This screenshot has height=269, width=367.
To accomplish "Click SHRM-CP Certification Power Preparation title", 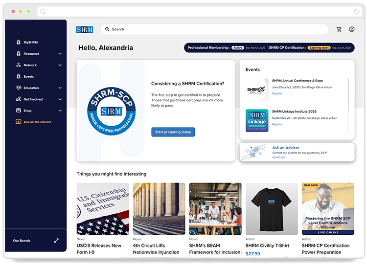I will (325, 248).
